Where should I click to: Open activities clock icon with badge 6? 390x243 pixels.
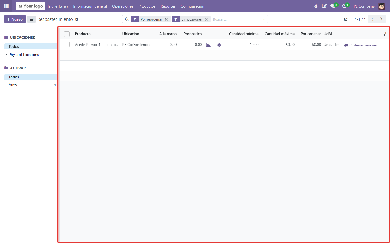point(344,6)
